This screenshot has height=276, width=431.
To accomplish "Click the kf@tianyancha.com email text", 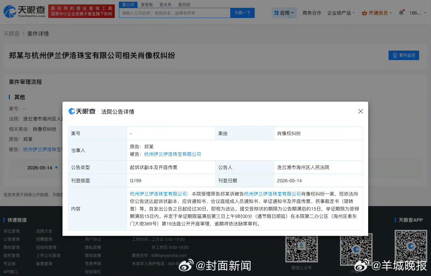I will click(169, 256).
